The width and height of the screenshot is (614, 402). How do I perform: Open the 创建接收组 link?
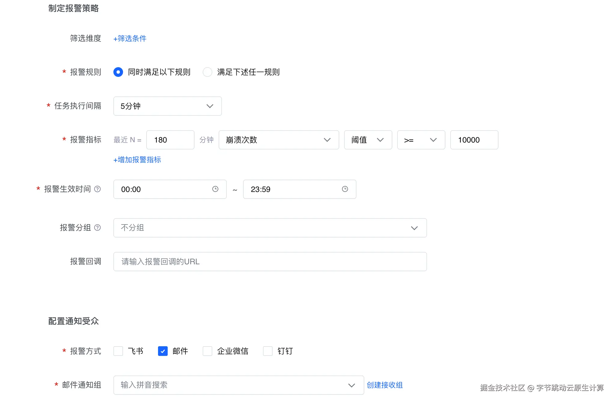tap(385, 385)
